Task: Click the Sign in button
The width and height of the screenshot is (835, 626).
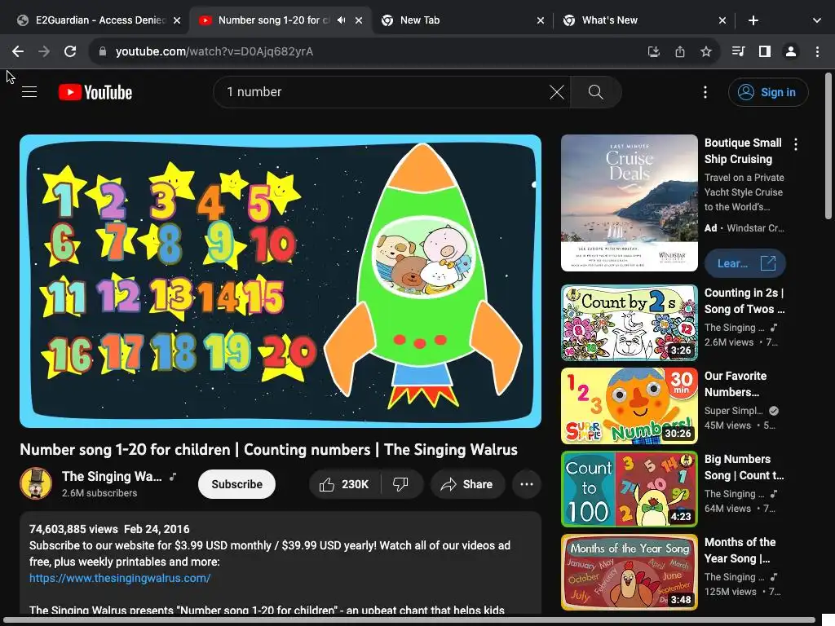Action: click(768, 92)
